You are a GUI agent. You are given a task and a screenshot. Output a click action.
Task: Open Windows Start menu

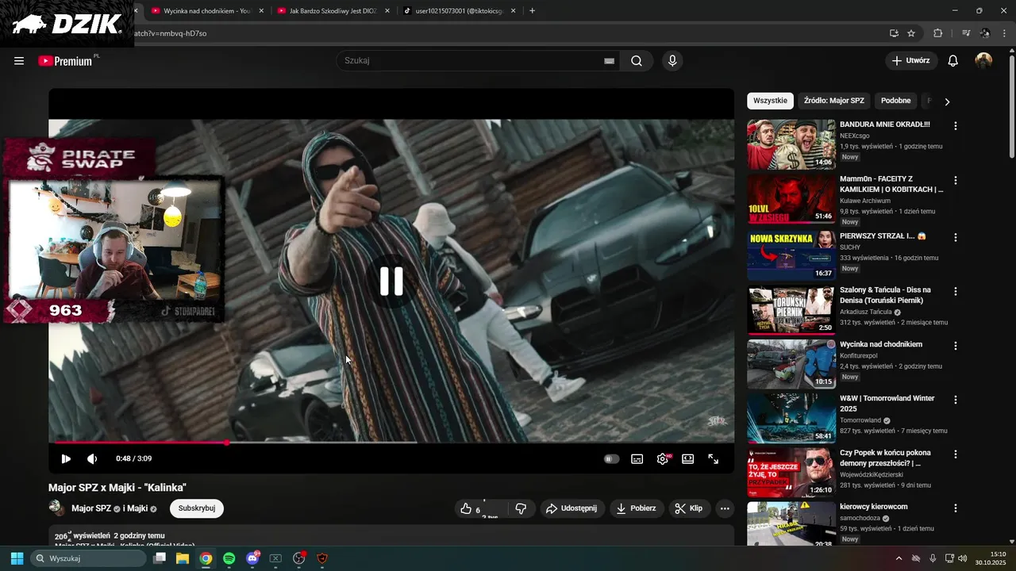point(17,558)
